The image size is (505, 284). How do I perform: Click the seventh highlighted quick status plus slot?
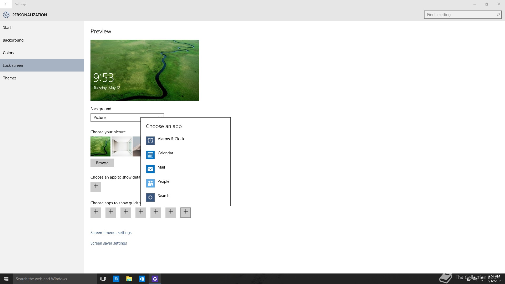186,213
